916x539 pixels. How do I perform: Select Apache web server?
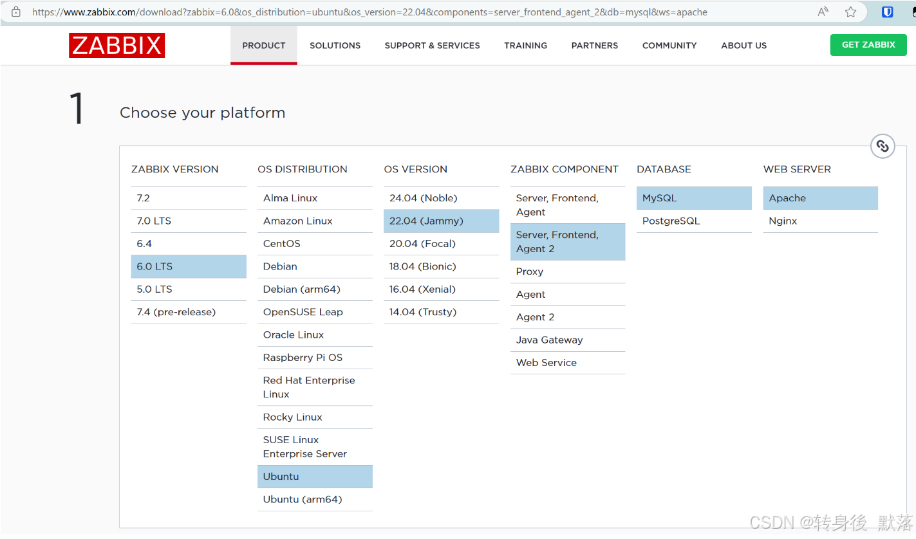(x=821, y=198)
